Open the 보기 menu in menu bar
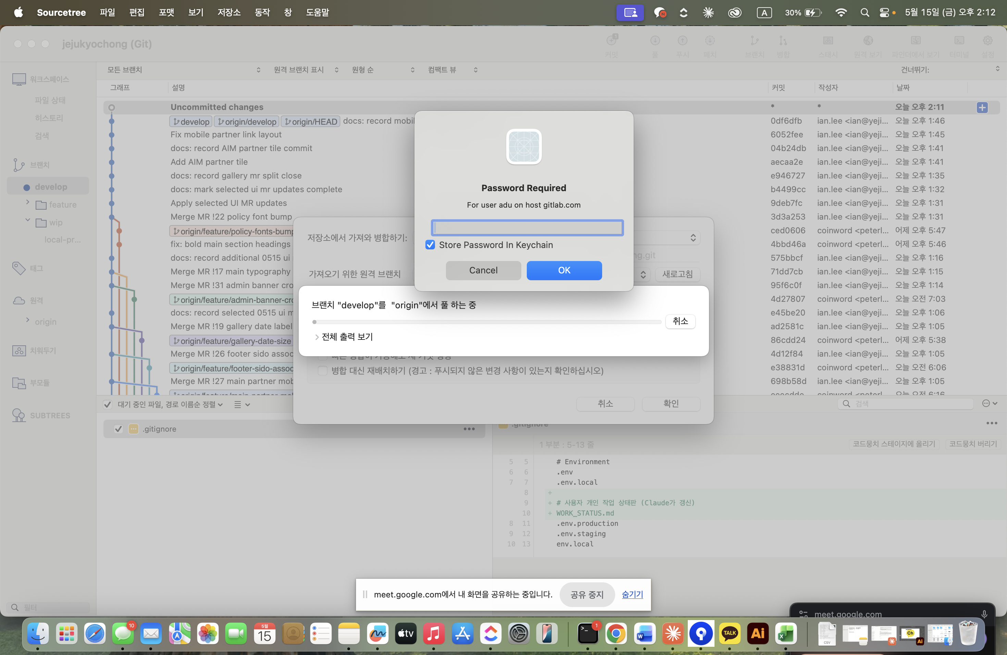This screenshot has height=655, width=1007. 196,12
